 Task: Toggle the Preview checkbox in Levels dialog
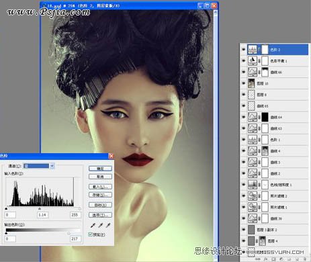(90, 234)
